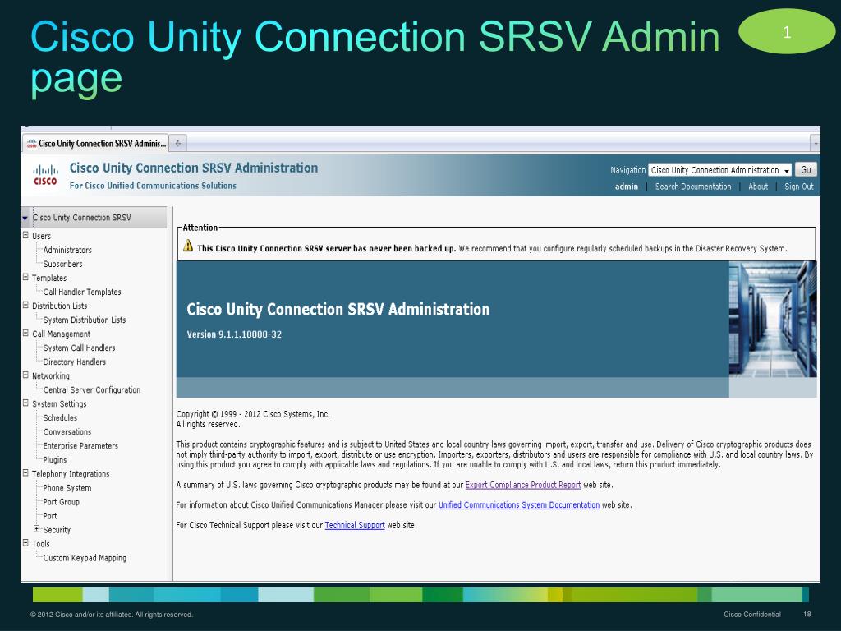Collapse the Users tree node
The width and height of the screenshot is (841, 631).
tap(25, 235)
